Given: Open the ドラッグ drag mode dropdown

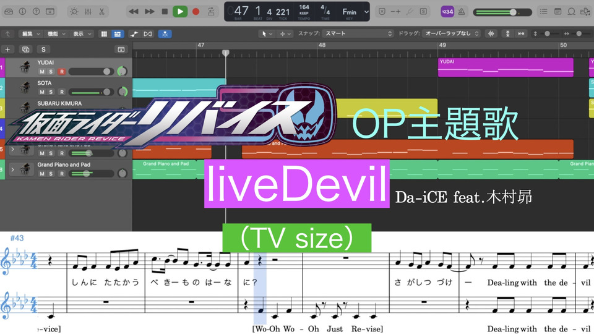Looking at the screenshot, I should pyautogui.click(x=452, y=33).
